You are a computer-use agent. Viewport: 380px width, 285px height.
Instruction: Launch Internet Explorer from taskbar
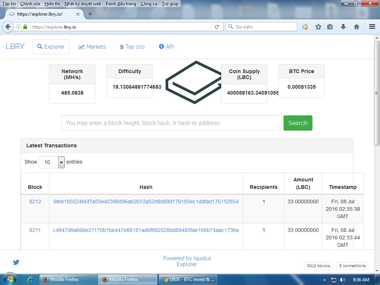(30, 279)
